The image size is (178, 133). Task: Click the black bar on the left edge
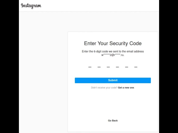[x=9, y=66]
